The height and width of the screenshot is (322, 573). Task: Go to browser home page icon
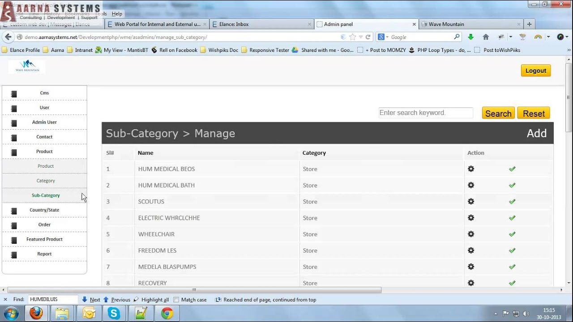pyautogui.click(x=486, y=37)
